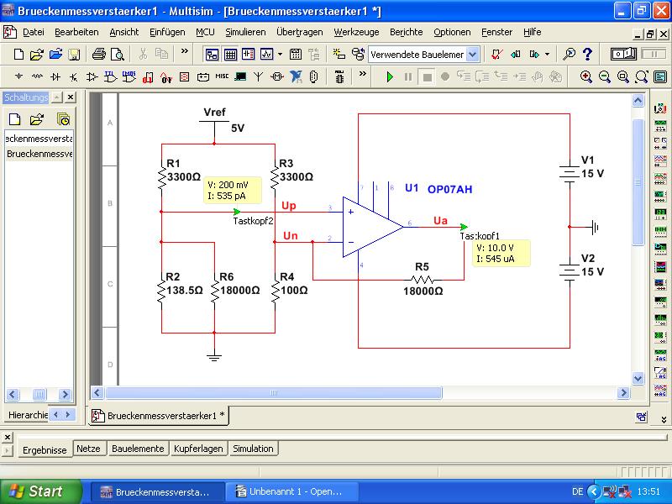
Task: Switch to the Simulation tab
Action: 253,449
